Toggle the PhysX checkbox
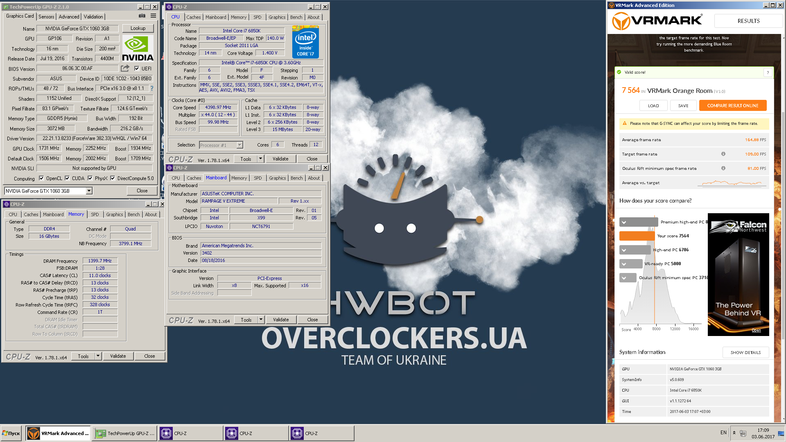Viewport: 786px width, 442px height. point(90,178)
